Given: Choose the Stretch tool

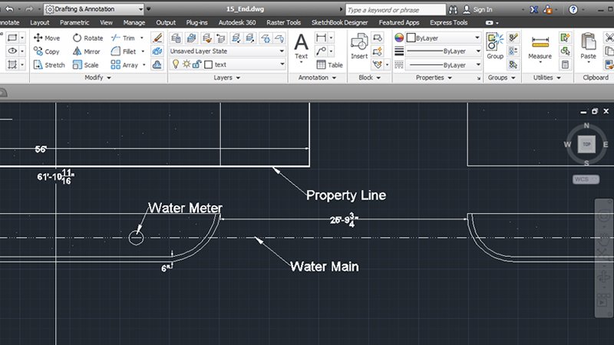Looking at the screenshot, I should coord(48,65).
